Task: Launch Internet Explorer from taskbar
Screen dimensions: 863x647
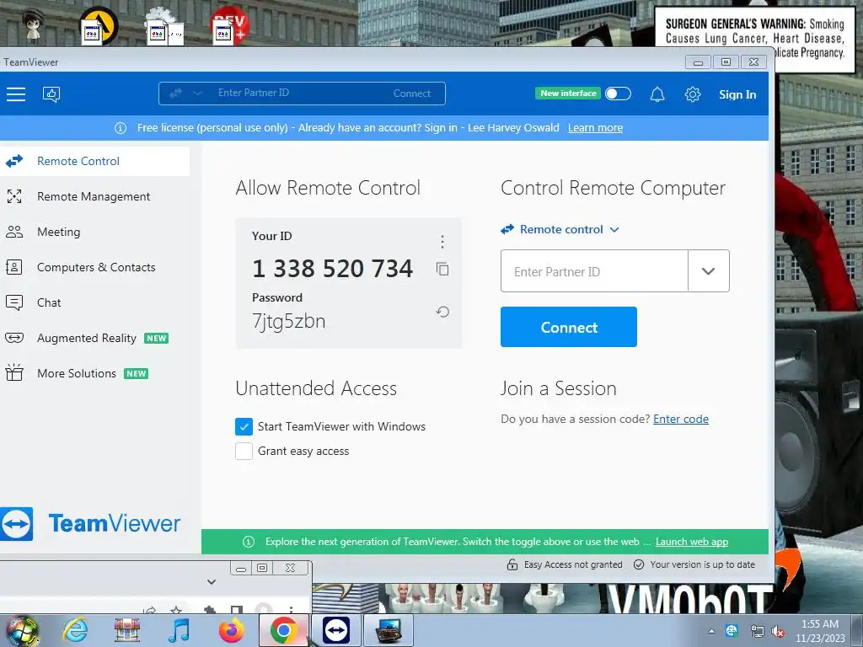Action: [x=75, y=630]
